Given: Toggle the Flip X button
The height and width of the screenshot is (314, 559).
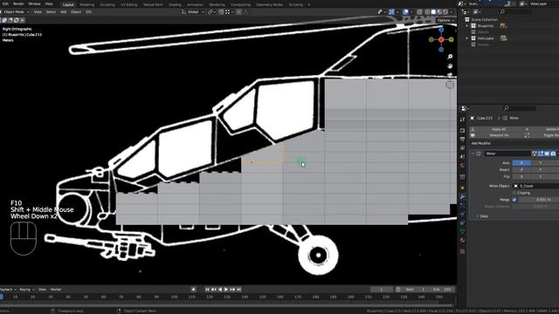Looking at the screenshot, I should pyautogui.click(x=521, y=176).
